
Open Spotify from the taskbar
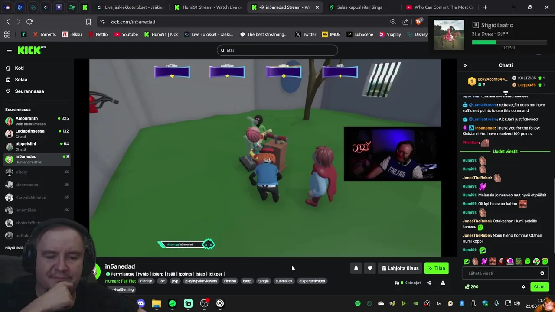(x=172, y=303)
